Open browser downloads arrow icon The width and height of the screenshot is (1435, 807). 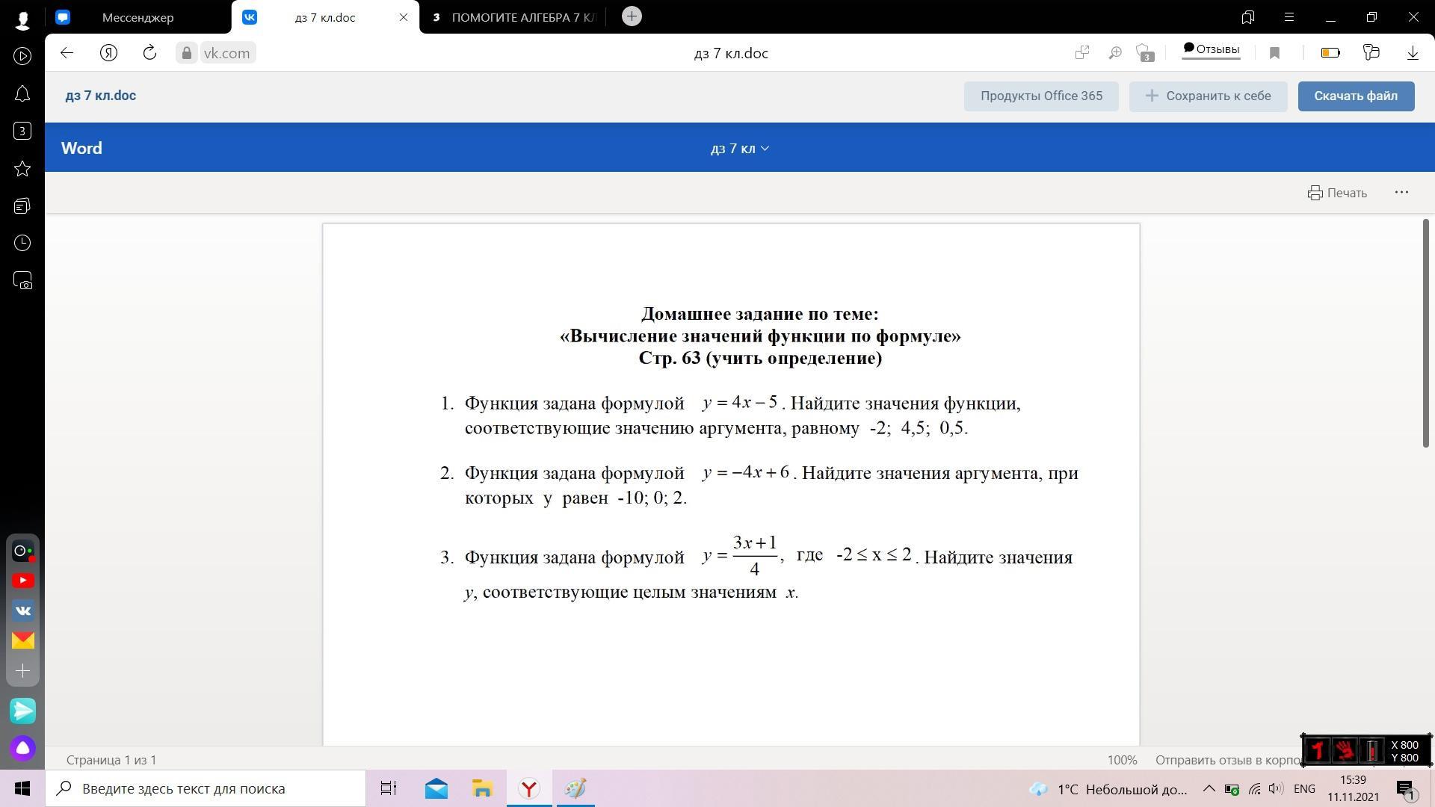click(1412, 52)
